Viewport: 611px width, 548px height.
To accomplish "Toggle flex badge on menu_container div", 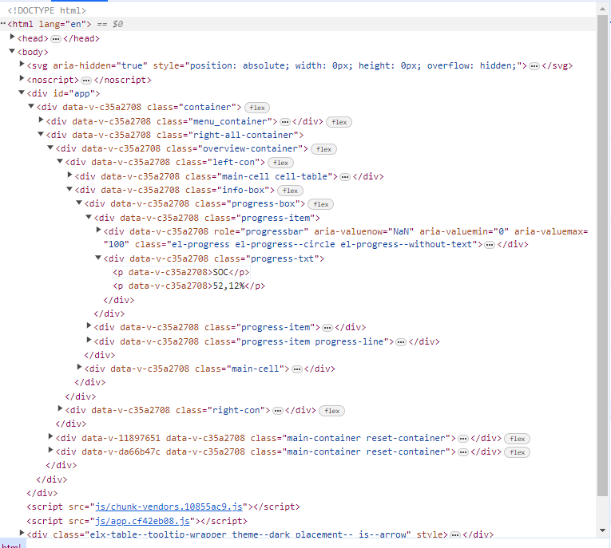I will [339, 122].
